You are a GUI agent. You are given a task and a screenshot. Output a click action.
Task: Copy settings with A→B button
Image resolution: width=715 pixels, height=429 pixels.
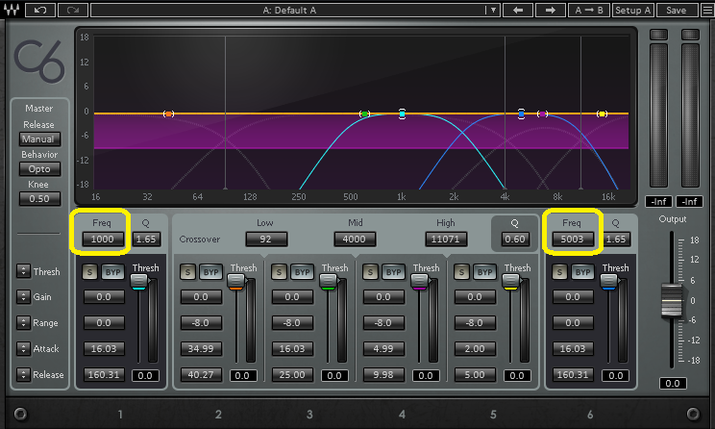point(588,10)
